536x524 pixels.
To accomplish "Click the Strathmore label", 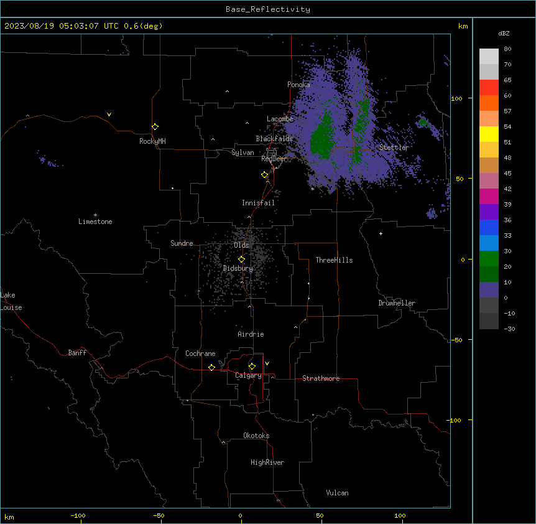I will 321,378.
